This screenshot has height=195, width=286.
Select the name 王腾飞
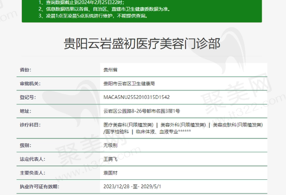click(x=111, y=159)
